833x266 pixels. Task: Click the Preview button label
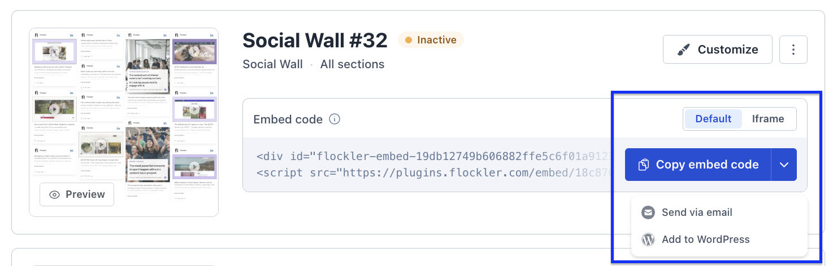point(85,194)
